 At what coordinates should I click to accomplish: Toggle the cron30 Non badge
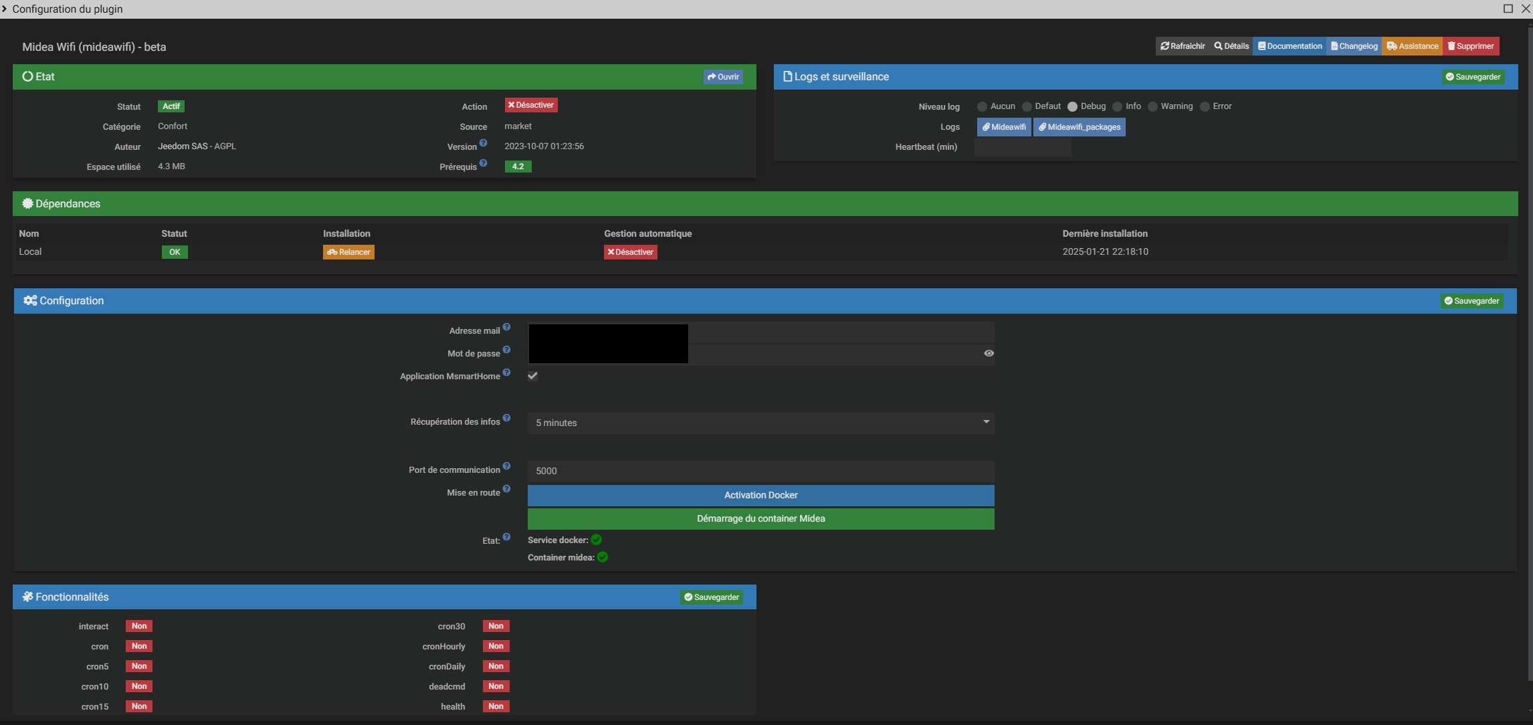coord(496,626)
